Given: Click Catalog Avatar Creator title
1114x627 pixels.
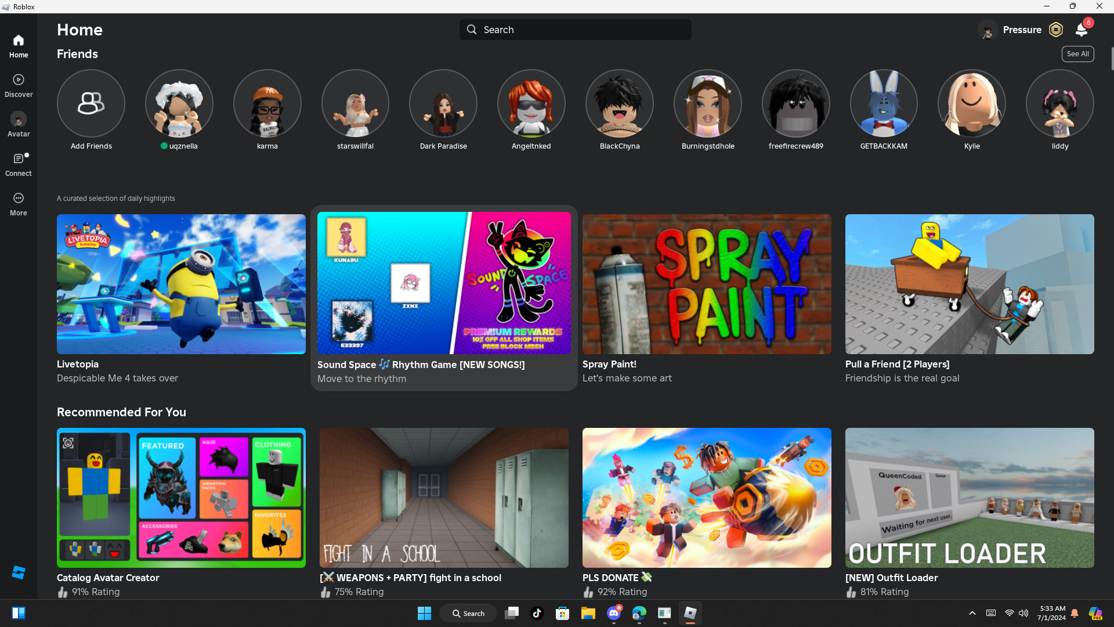Looking at the screenshot, I should [108, 578].
